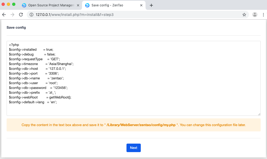Click the /Library/WebServer/zentao/config/my.php path text
The image size is (267, 159).
pos(141,125)
